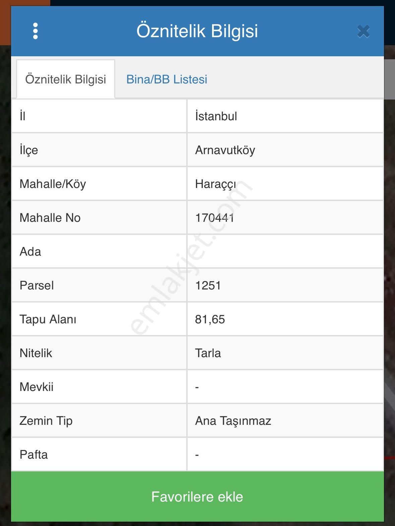395x526 pixels.
Task: Click the Mahalle/Köy row label
Action: tap(53, 184)
